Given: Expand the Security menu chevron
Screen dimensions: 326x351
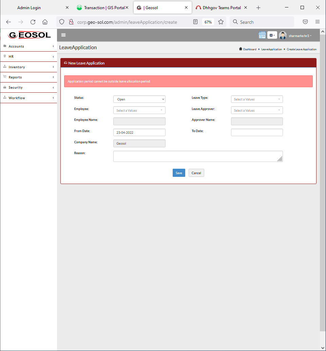Looking at the screenshot, I should tap(53, 88).
